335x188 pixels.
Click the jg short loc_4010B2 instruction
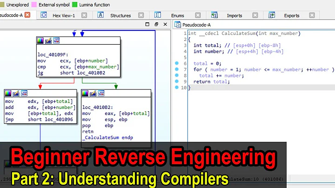(x=71, y=73)
